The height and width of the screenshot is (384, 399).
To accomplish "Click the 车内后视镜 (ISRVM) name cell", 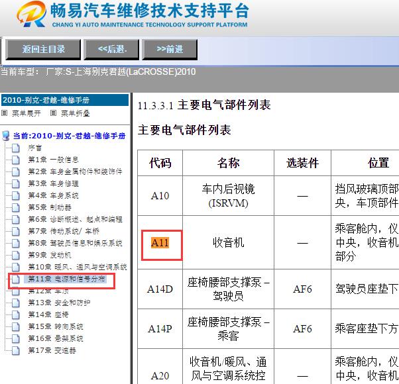I will pos(228,196).
